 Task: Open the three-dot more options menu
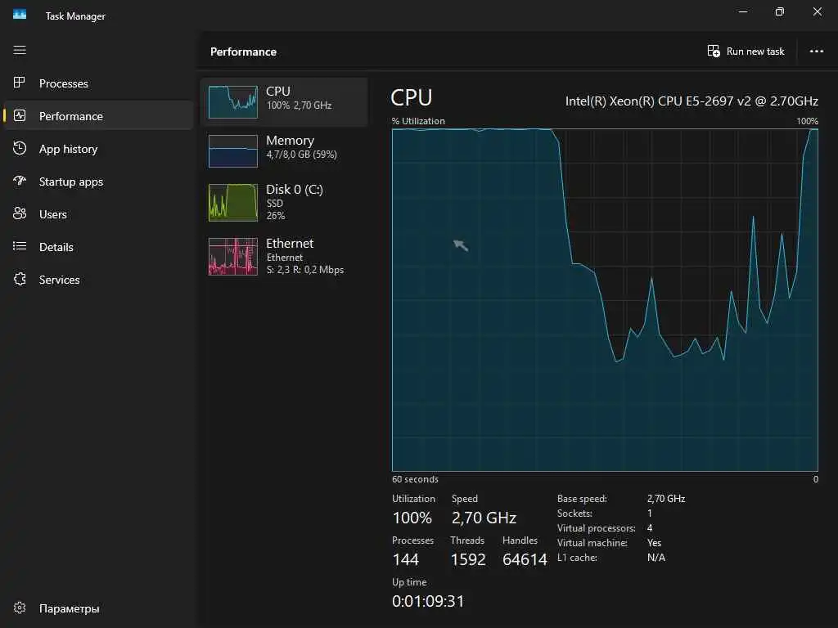coord(816,52)
